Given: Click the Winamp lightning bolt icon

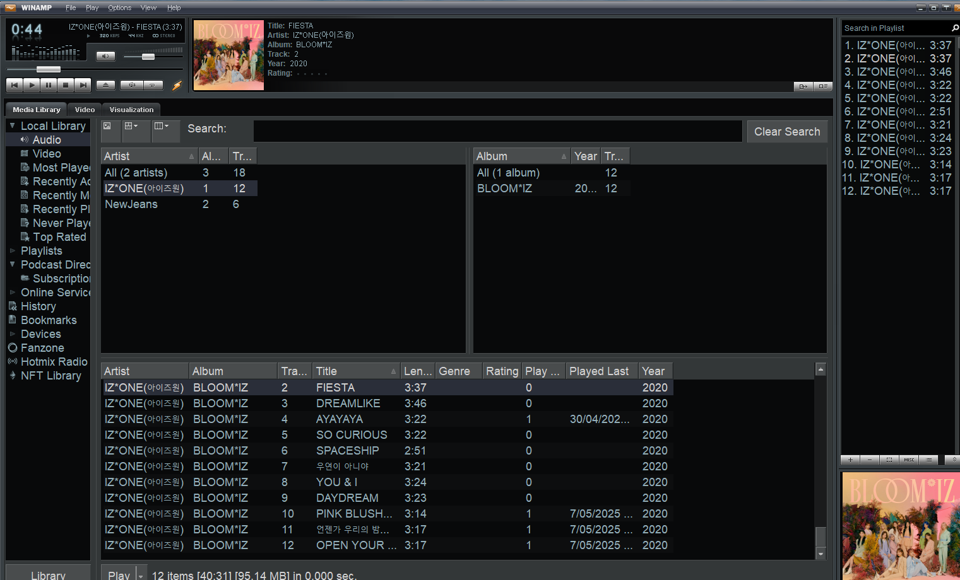Looking at the screenshot, I should [x=177, y=85].
